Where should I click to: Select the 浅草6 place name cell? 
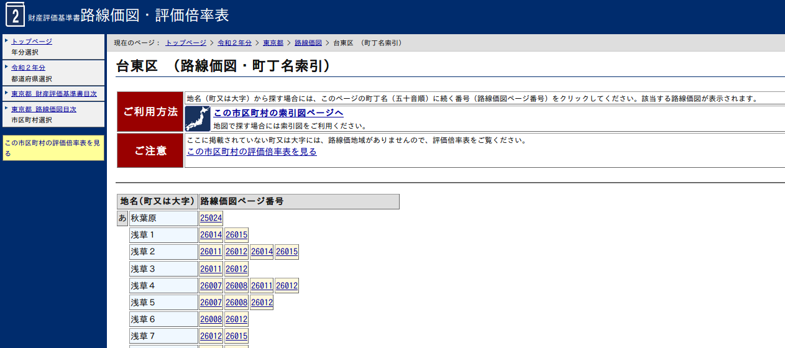pyautogui.click(x=163, y=319)
